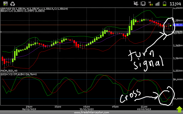
Task: Tap the blue 1.58121 current price tag
Action: point(178,25)
